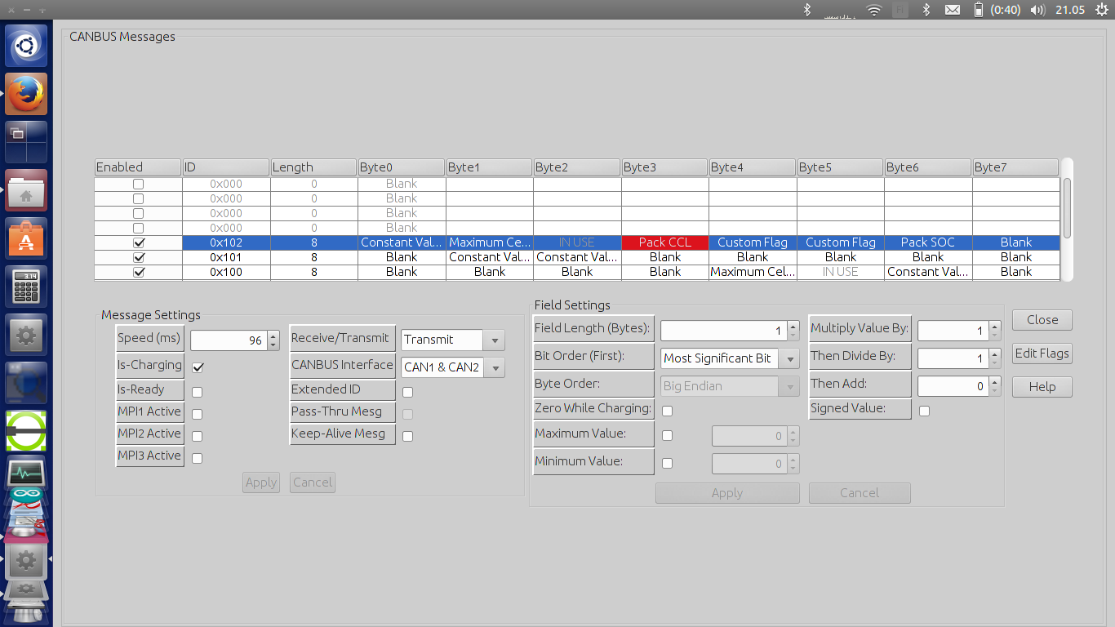Open the Bit Order dropdown
The height and width of the screenshot is (627, 1115).
[x=729, y=358]
